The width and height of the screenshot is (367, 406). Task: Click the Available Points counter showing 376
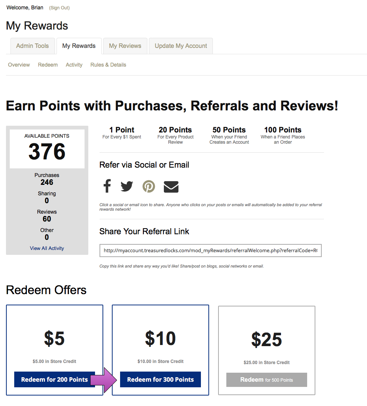pyautogui.click(x=47, y=149)
